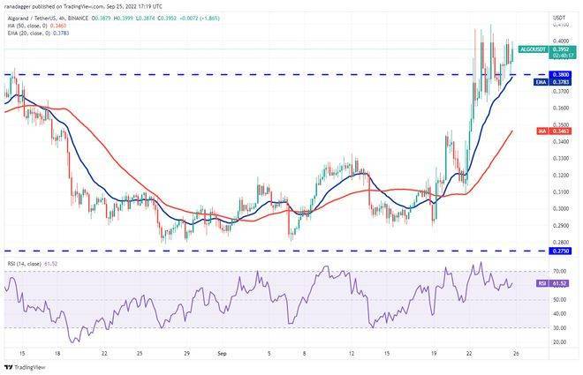Select the RSI (14, close) indicator legend

25,262
